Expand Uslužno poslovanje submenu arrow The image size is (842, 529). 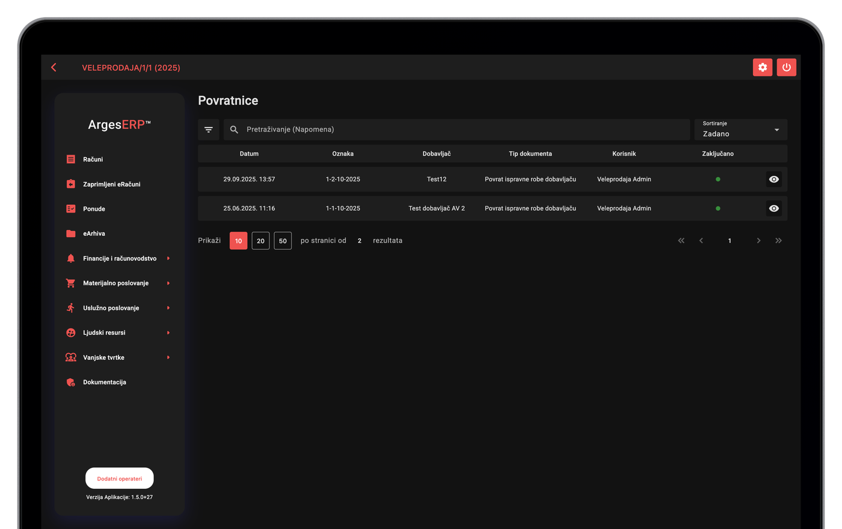[x=168, y=308]
